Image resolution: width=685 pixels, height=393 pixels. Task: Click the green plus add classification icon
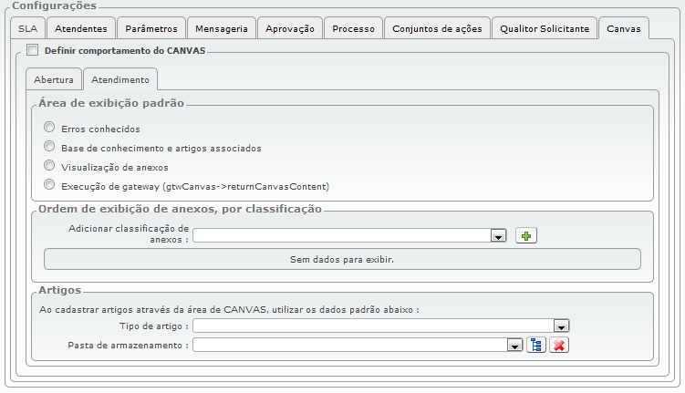click(526, 235)
